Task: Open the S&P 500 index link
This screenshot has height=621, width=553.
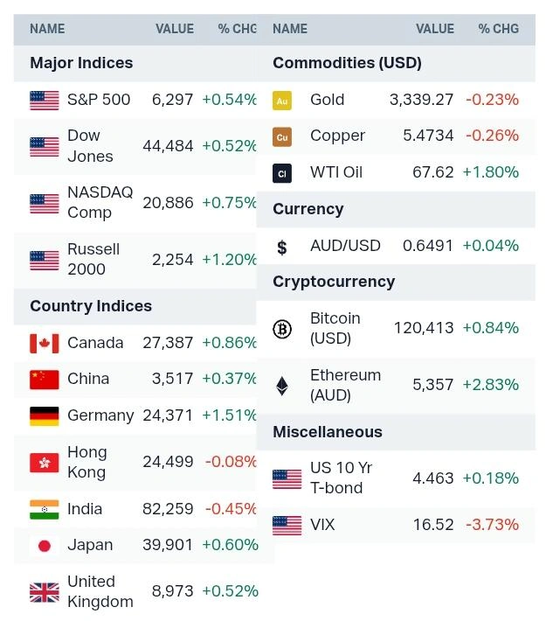Action: (x=99, y=100)
